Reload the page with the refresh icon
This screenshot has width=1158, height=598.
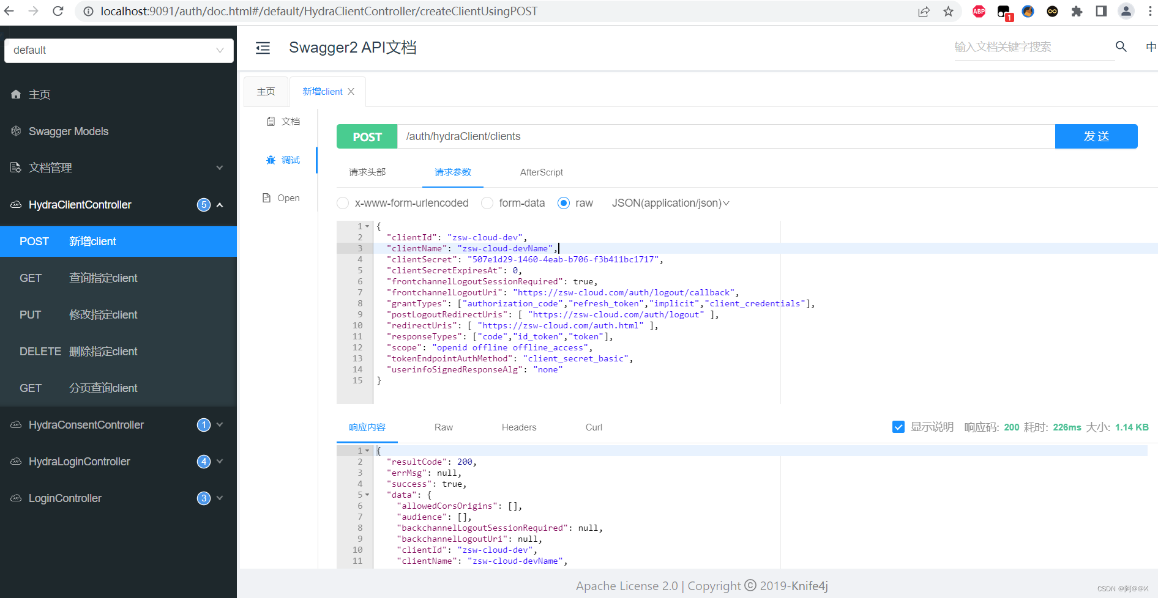coord(58,11)
